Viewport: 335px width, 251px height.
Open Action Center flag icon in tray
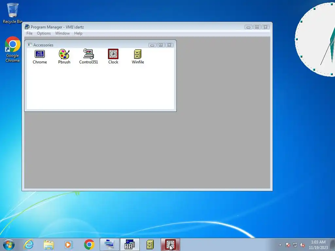click(x=288, y=245)
